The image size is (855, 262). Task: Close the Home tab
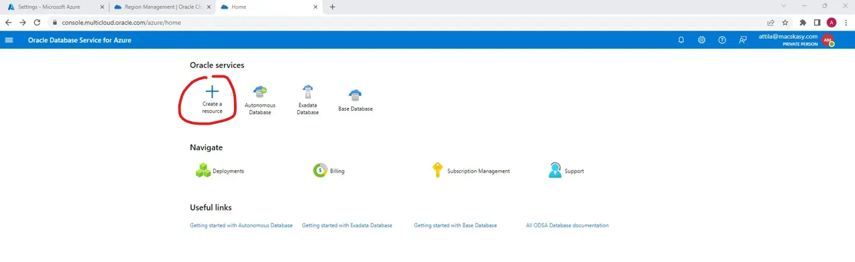[x=315, y=7]
